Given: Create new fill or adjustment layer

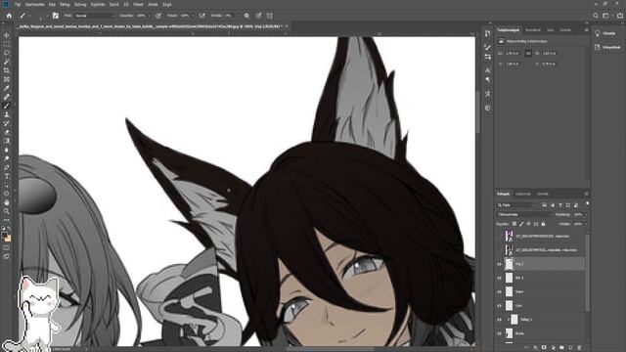Looking at the screenshot, I should pyautogui.click(x=553, y=348).
